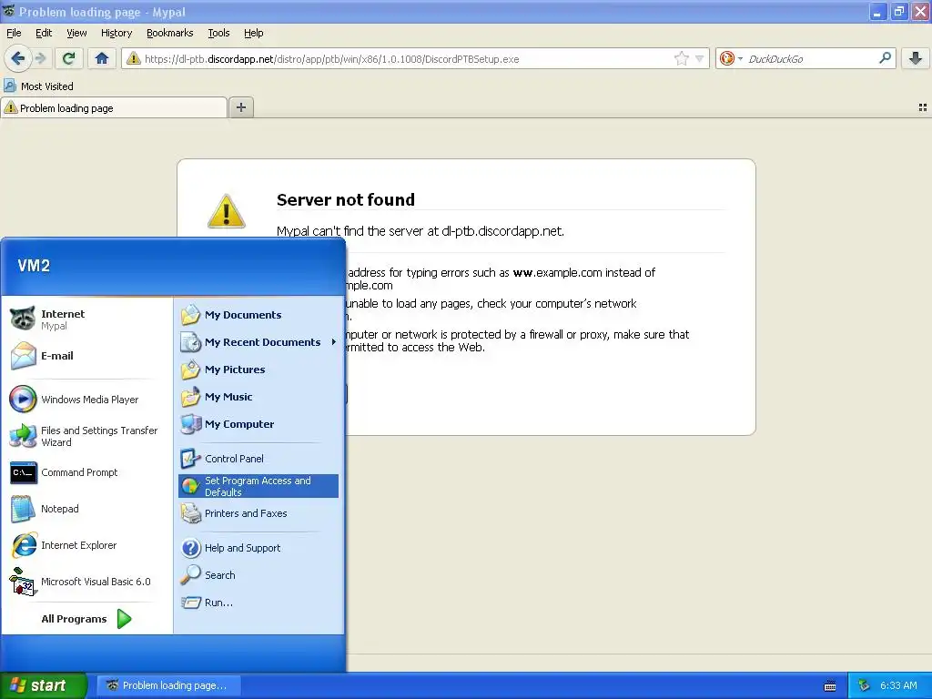Launch Mypal from Internet start menu entry

click(88, 319)
